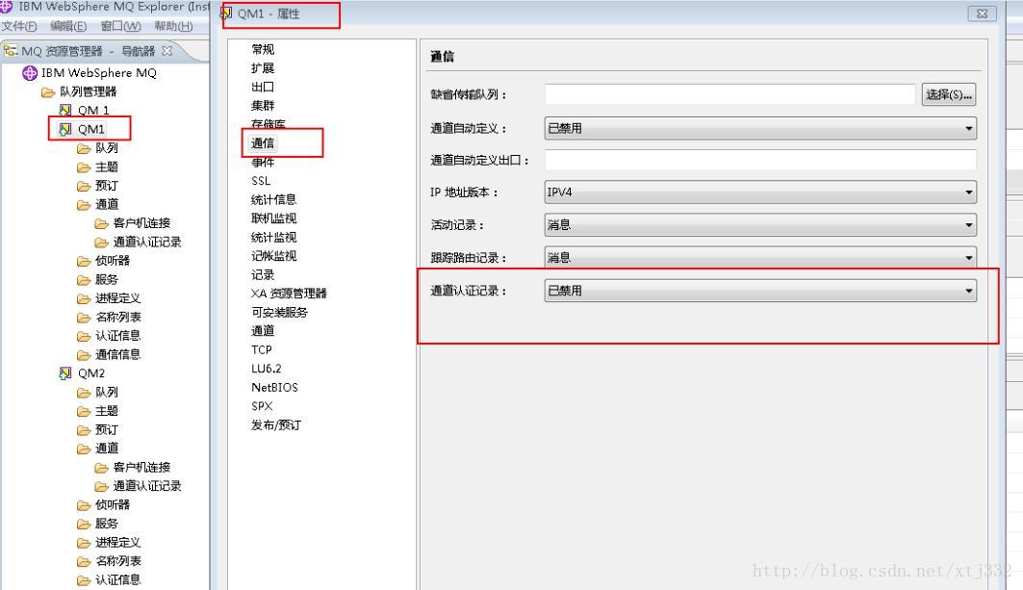Image resolution: width=1023 pixels, height=590 pixels.
Task: Select XA 资源管理器 properties page
Action: [289, 294]
